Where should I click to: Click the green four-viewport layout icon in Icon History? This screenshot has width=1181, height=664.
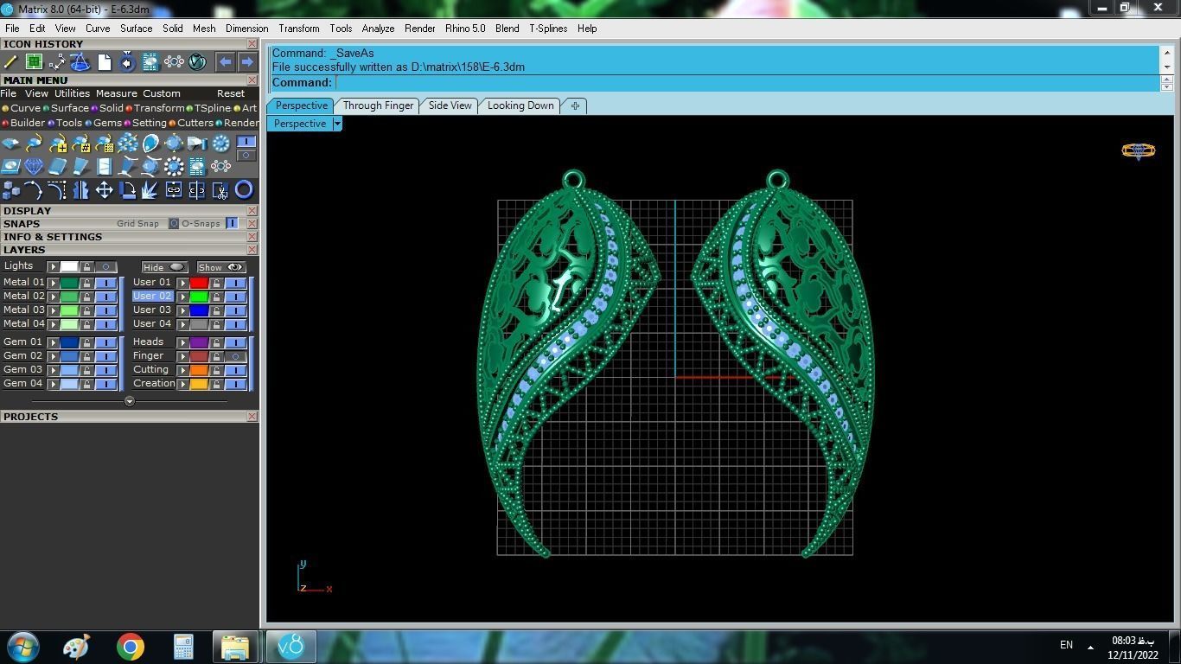coord(34,62)
